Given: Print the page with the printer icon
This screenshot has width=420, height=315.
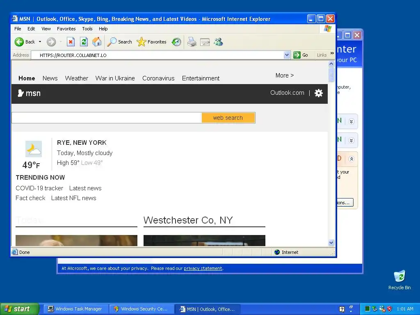Looking at the screenshot, I should [192, 42].
